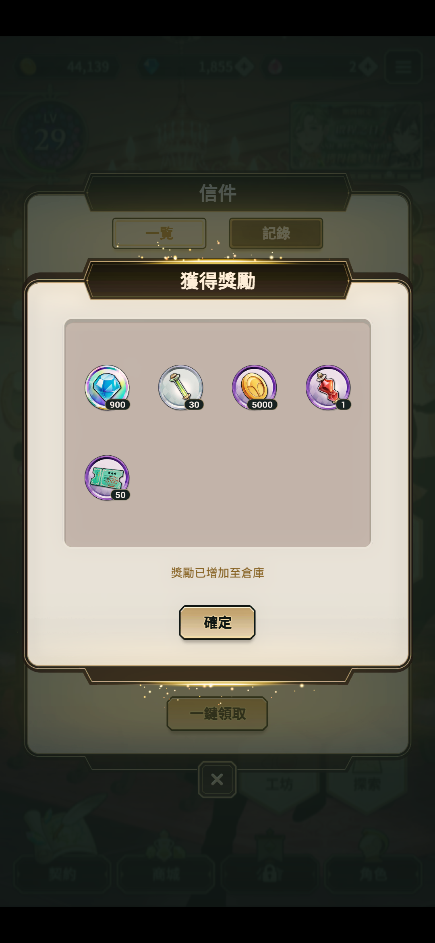435x943 pixels.
Task: Tap the green scroll rod reward icon
Action: tap(181, 388)
